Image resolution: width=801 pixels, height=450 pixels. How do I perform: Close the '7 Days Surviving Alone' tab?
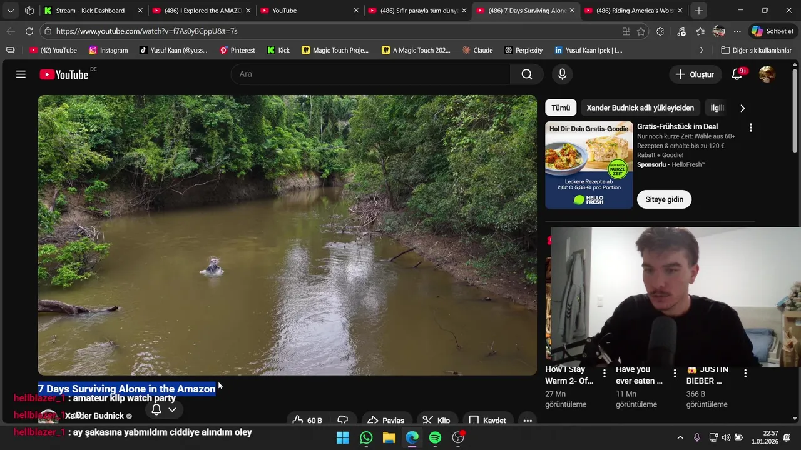tap(572, 11)
